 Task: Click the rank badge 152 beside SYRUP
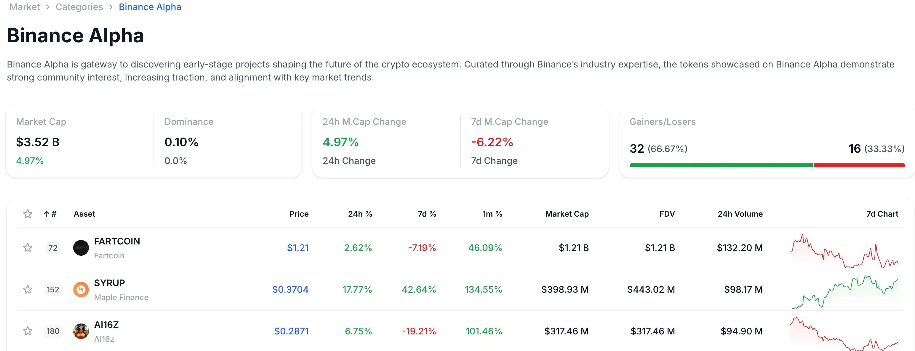point(52,290)
